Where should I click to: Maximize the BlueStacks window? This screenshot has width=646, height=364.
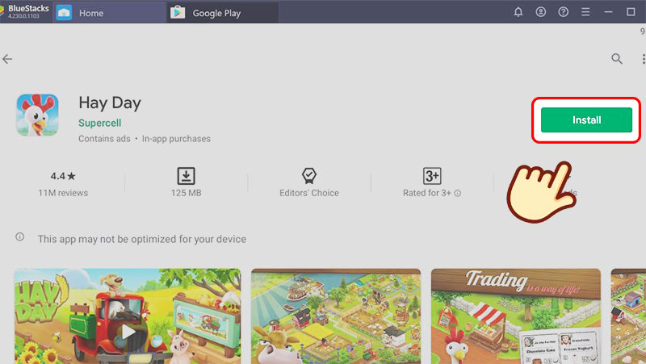coord(631,12)
